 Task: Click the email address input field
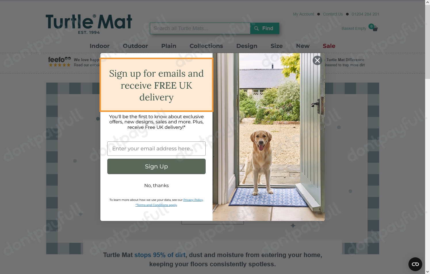click(x=156, y=149)
